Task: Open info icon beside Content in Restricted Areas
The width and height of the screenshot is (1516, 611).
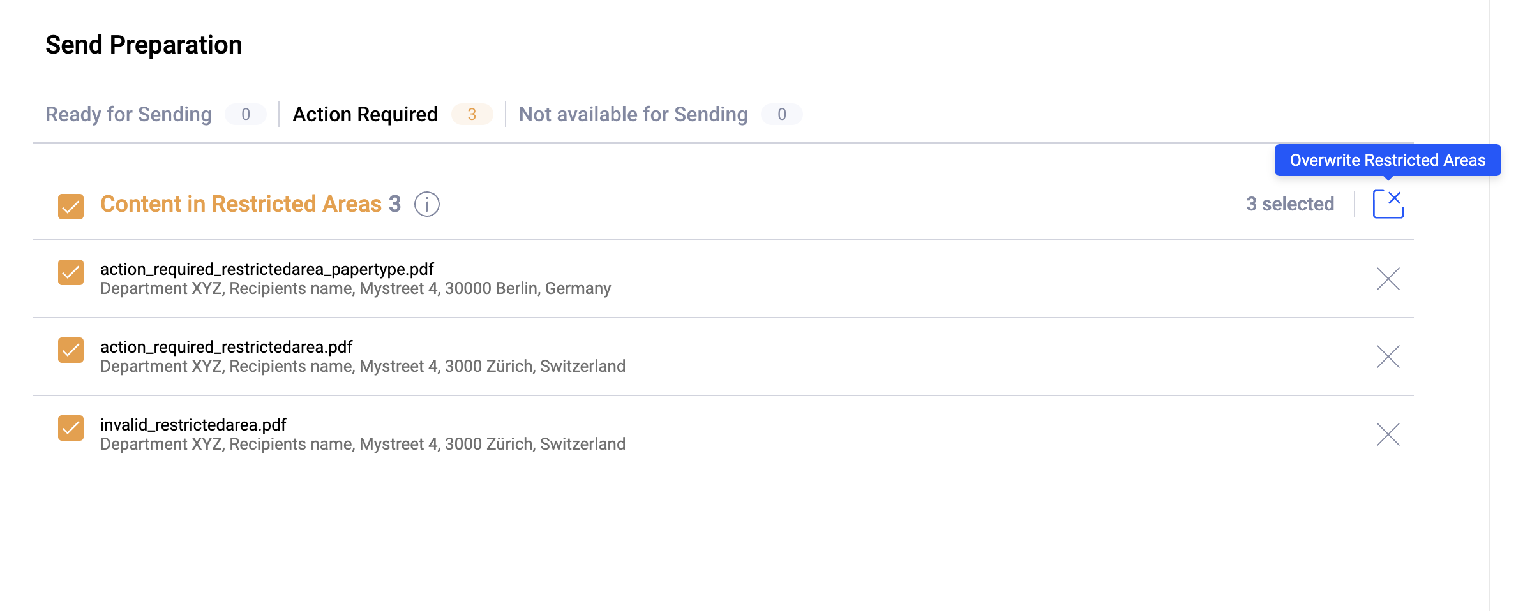Action: pyautogui.click(x=427, y=204)
